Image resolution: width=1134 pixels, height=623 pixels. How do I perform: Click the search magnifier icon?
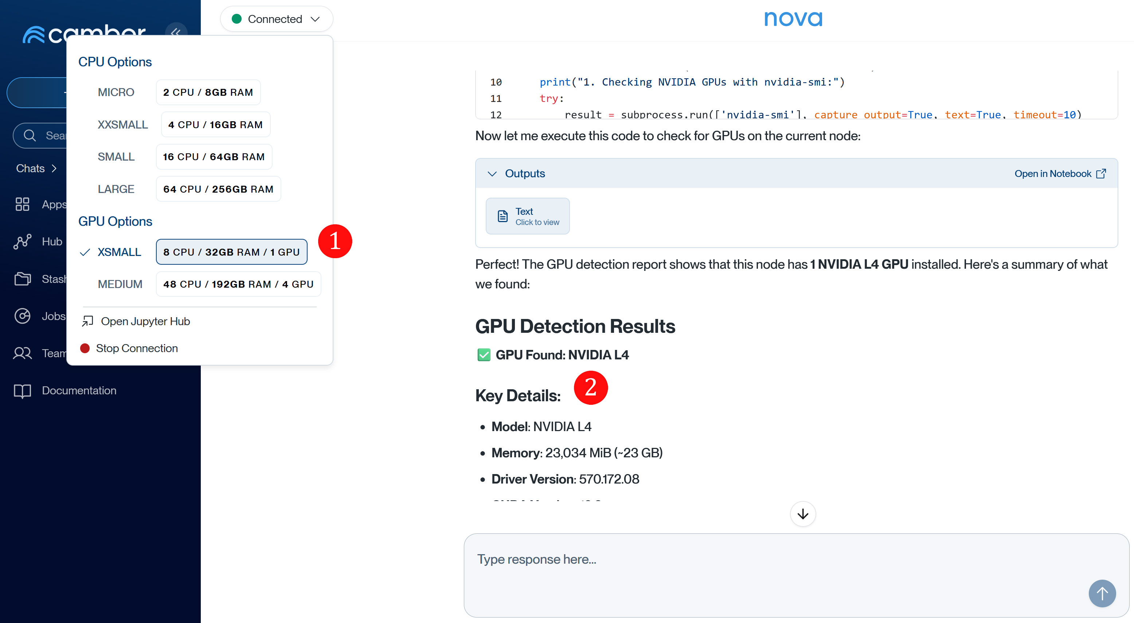[x=30, y=135]
